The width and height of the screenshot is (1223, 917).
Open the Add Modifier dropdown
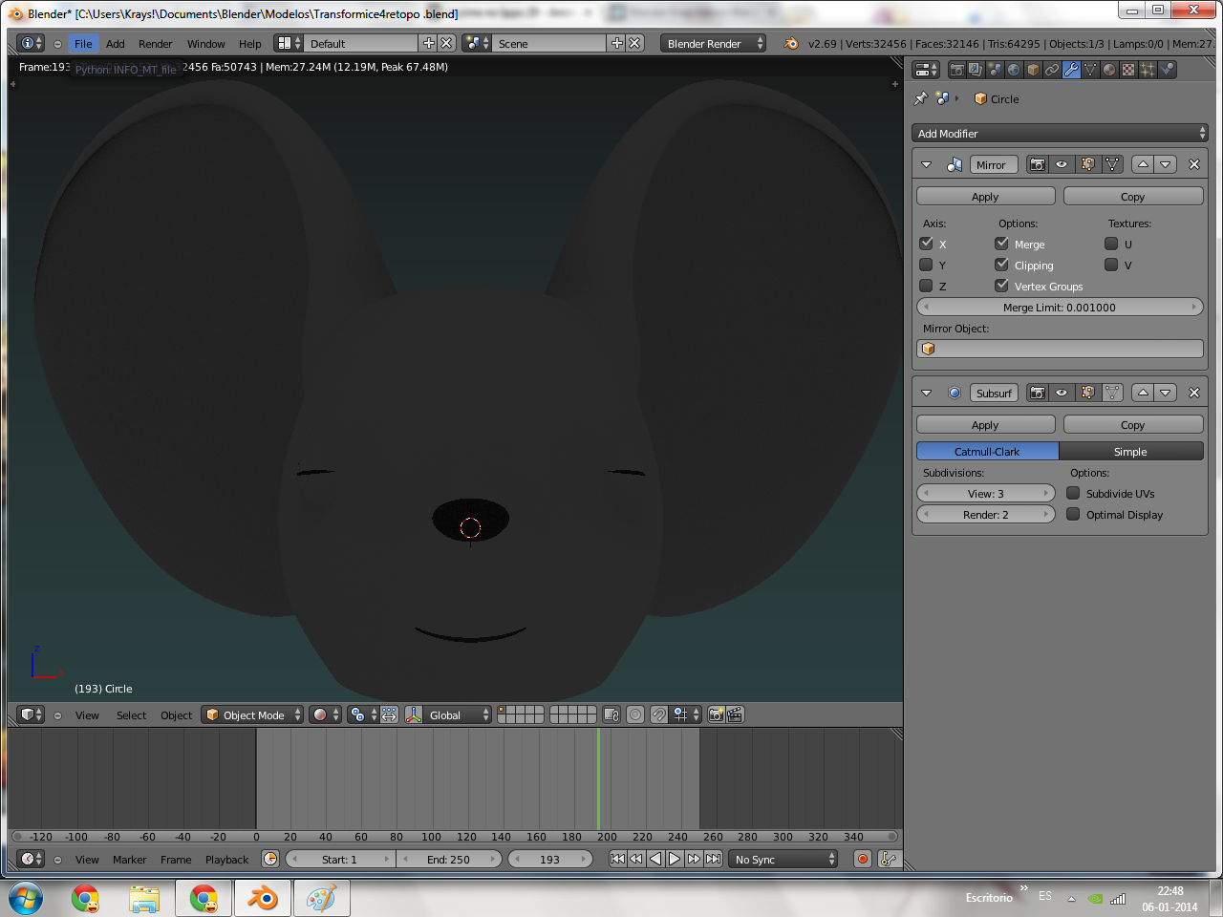pos(1060,134)
